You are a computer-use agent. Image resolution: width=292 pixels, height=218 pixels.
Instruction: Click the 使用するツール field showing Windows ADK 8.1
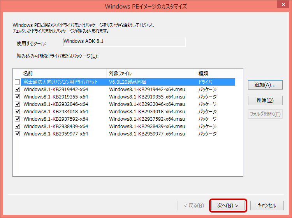point(124,42)
